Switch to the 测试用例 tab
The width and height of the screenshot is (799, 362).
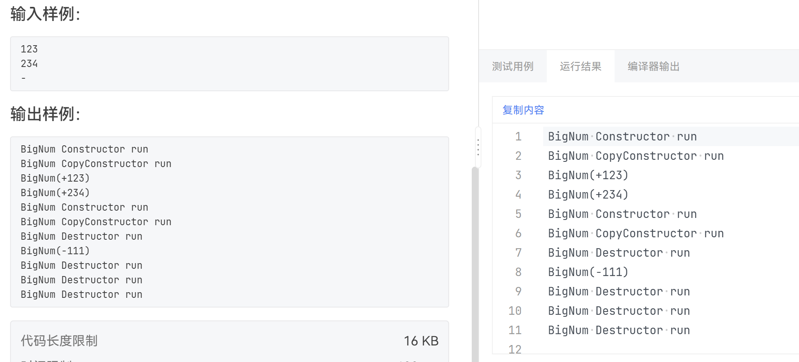click(x=512, y=66)
